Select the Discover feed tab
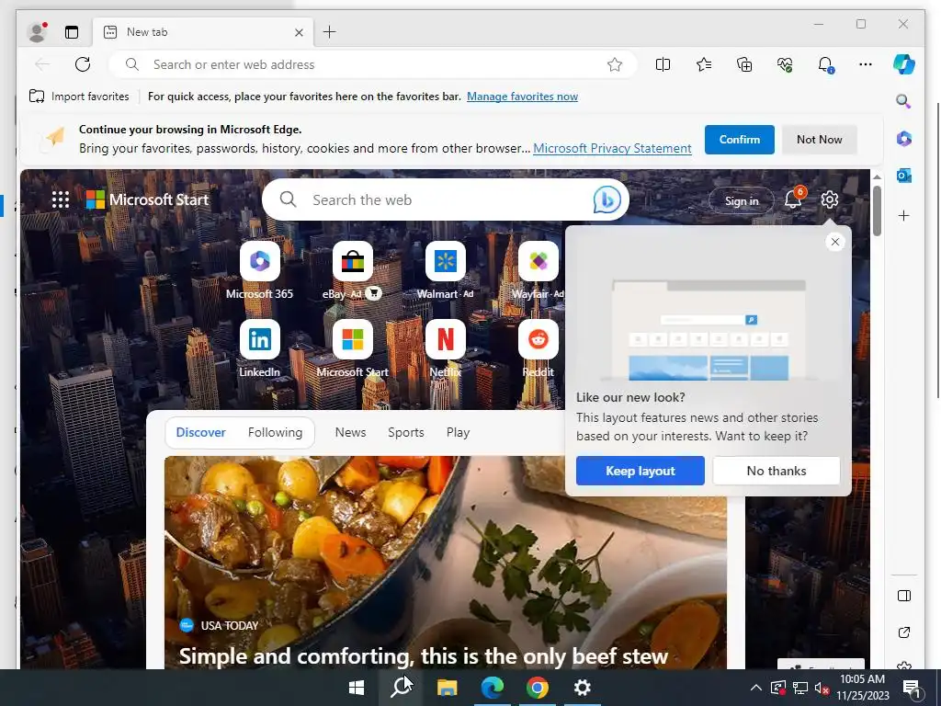941x706 pixels. click(x=200, y=432)
